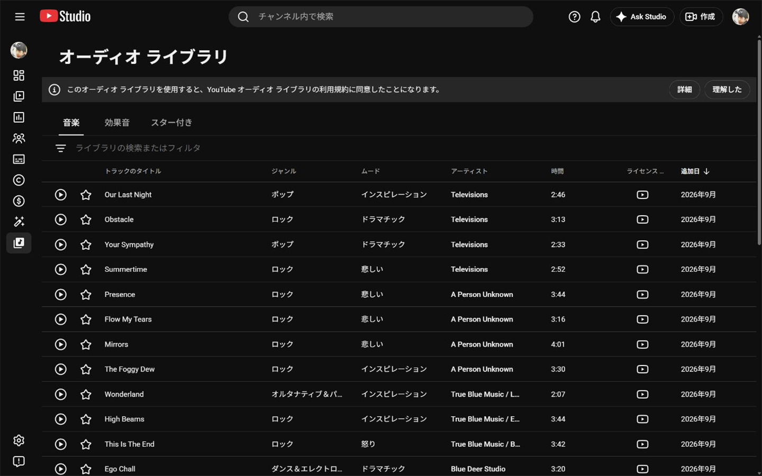Viewport: 762px width, 476px height.
Task: Click the library filter icon
Action: 61,148
